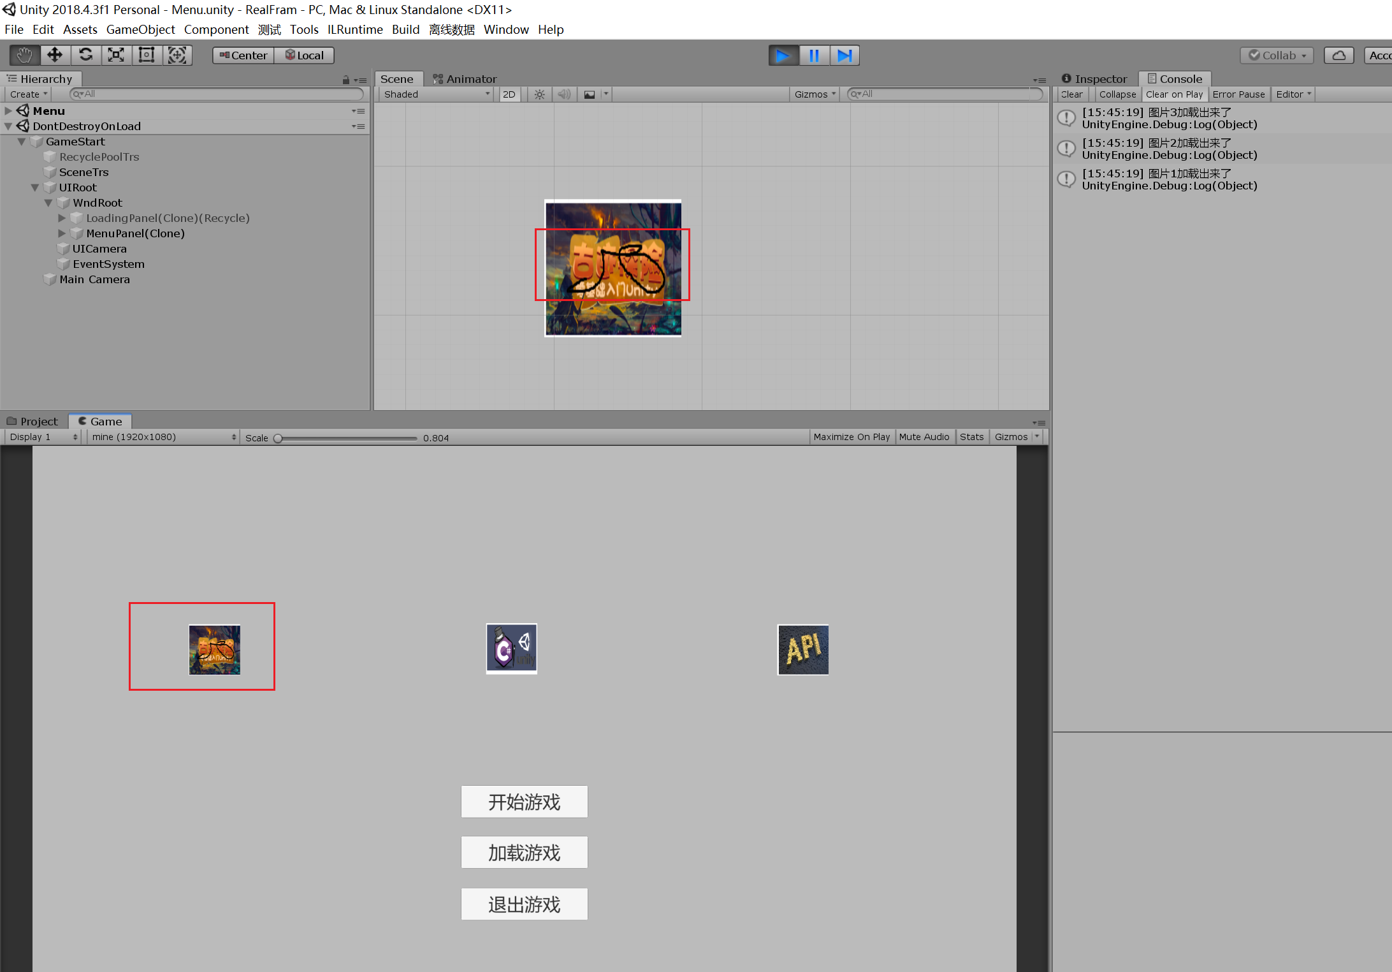Click the 开始游戏 button
Screen dimensions: 1392x972
pyautogui.click(x=524, y=802)
